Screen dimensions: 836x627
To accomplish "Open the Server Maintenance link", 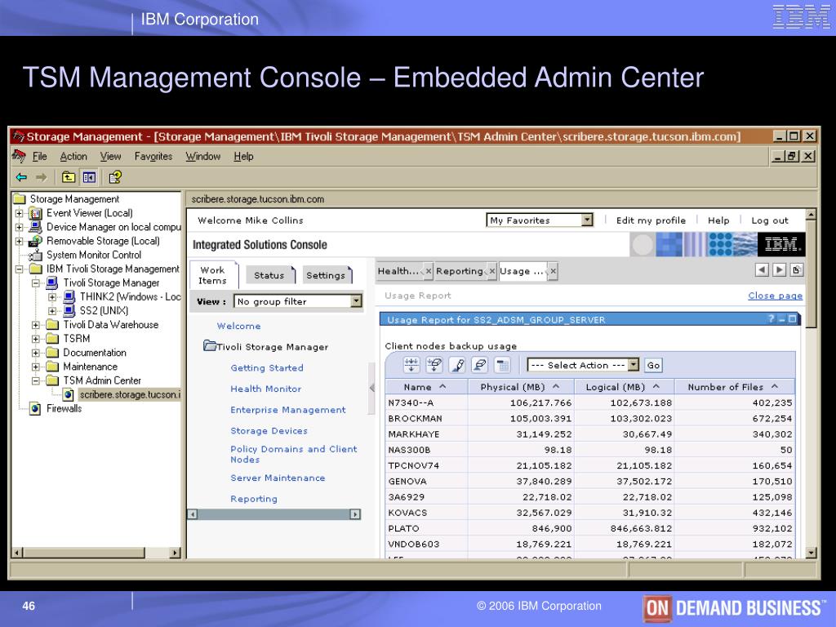I will [278, 478].
